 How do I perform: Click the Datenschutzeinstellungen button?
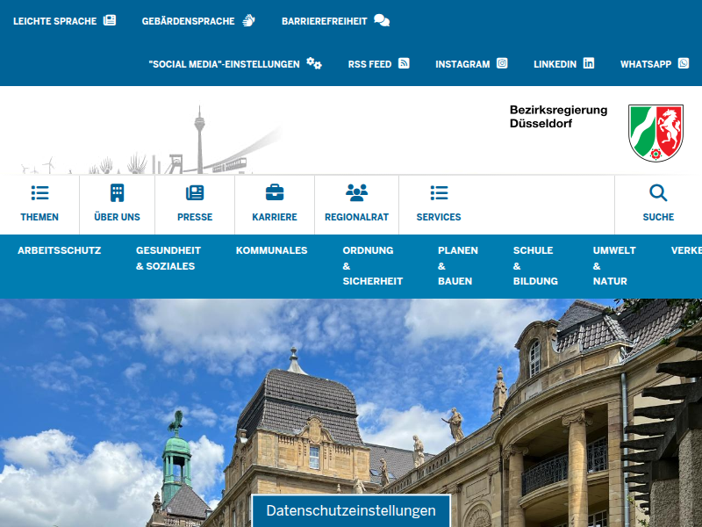(x=351, y=510)
